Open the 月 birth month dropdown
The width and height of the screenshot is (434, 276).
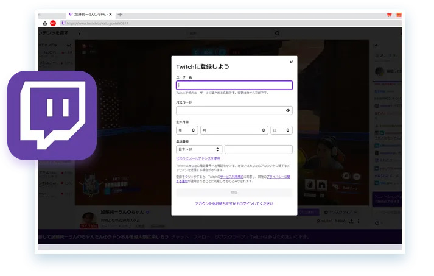234,130
